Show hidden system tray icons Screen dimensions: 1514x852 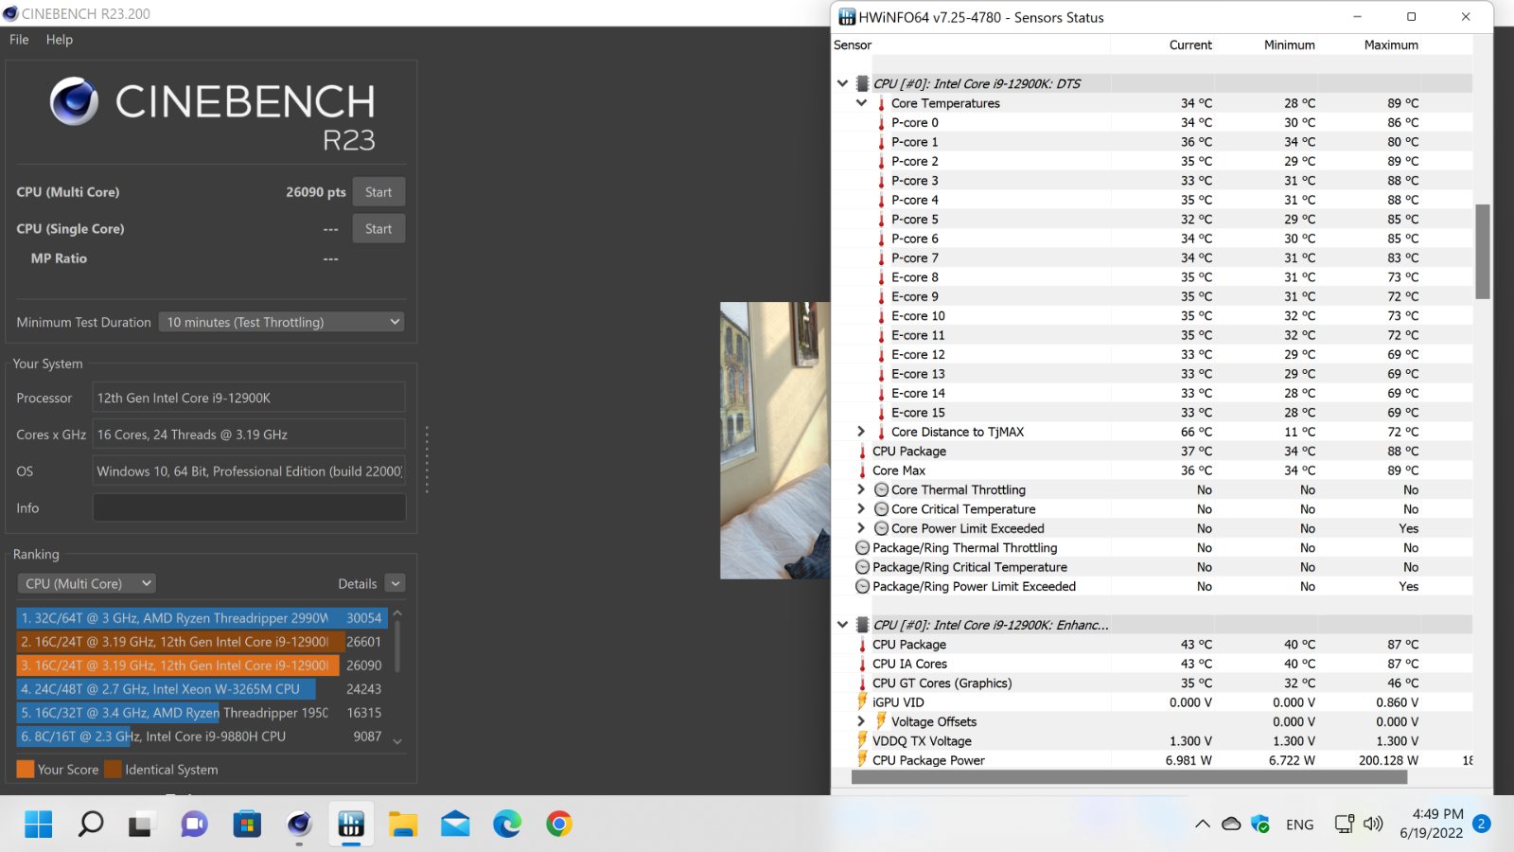(x=1203, y=824)
